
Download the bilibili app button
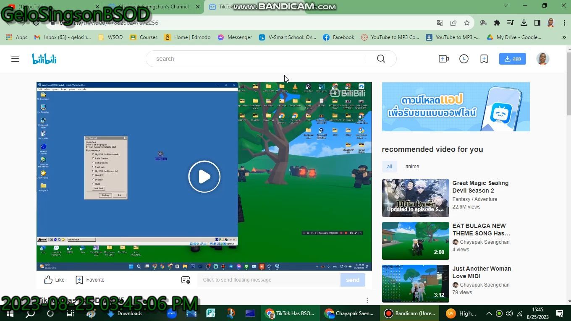[x=513, y=59]
